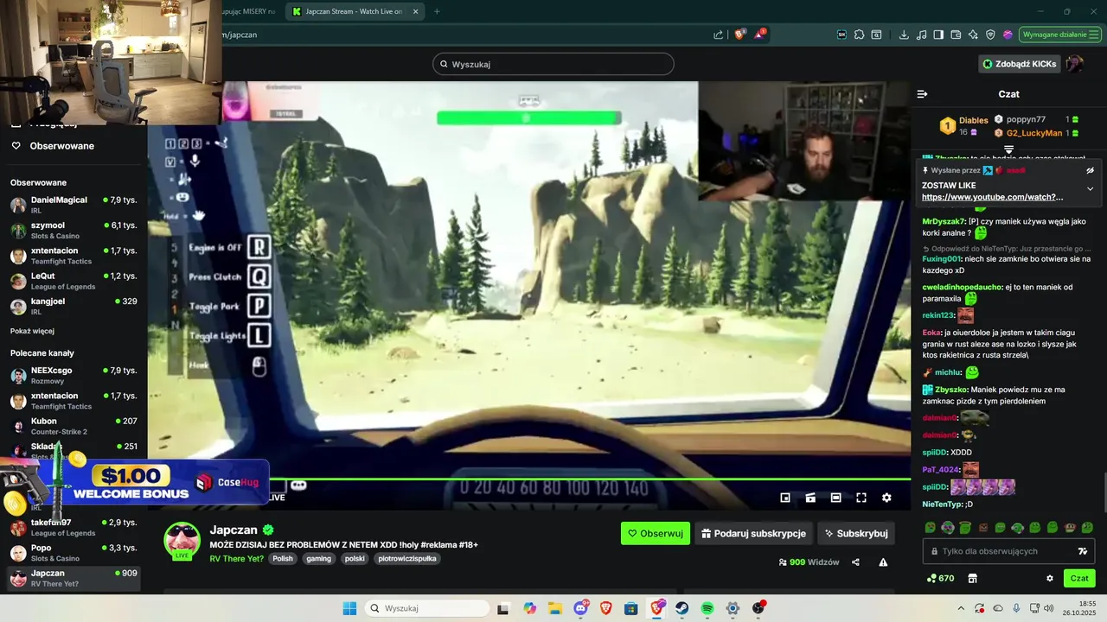1107x622 pixels.
Task: Open volume icon in system tray
Action: click(x=1048, y=608)
